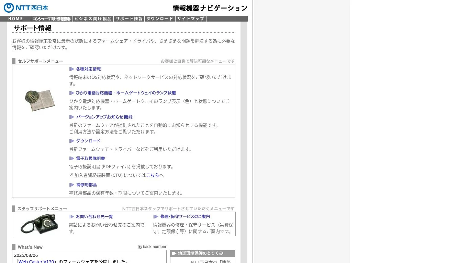Open 地球環境保護のとりくみ banner
Image resolution: width=459 pixels, height=263 pixels.
tap(203, 253)
